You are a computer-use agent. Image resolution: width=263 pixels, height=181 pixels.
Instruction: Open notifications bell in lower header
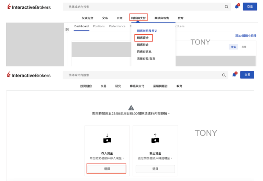pos(234,75)
